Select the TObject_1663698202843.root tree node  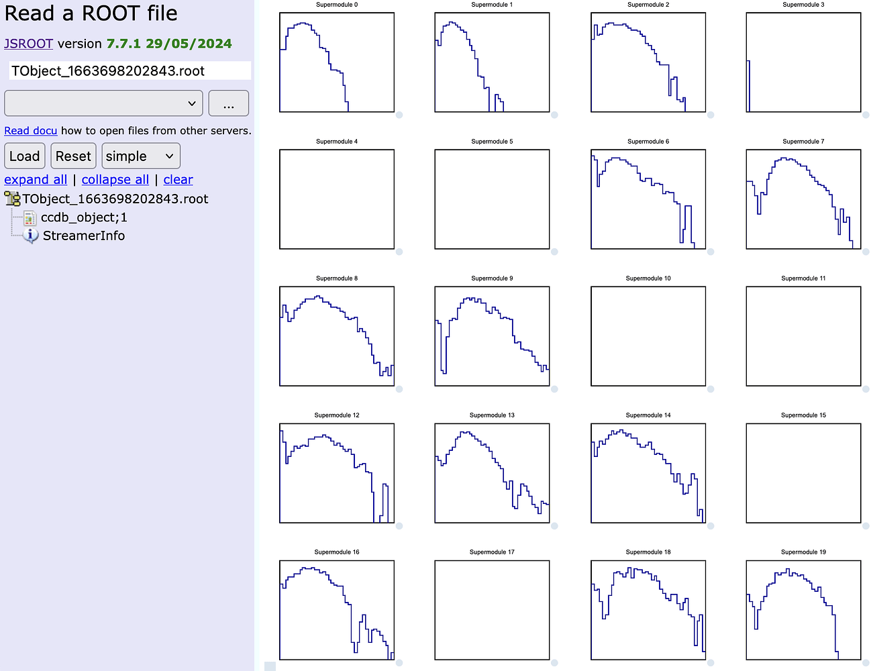click(115, 199)
